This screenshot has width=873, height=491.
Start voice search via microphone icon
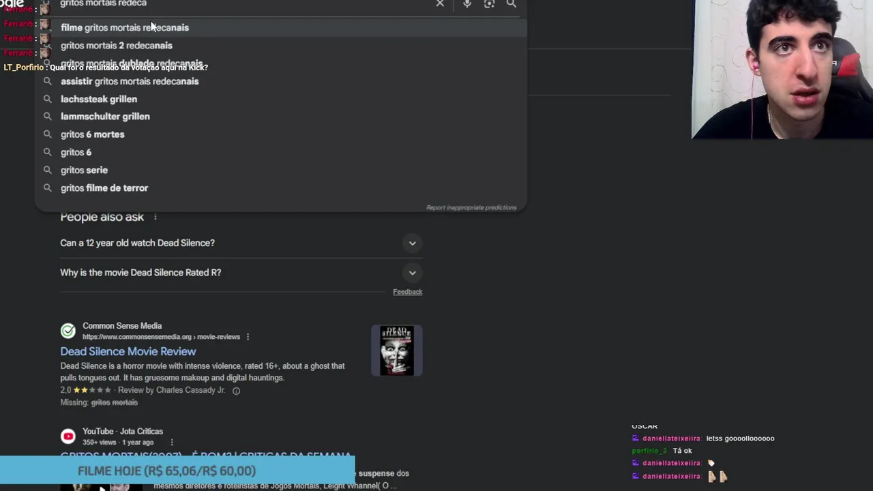[467, 3]
